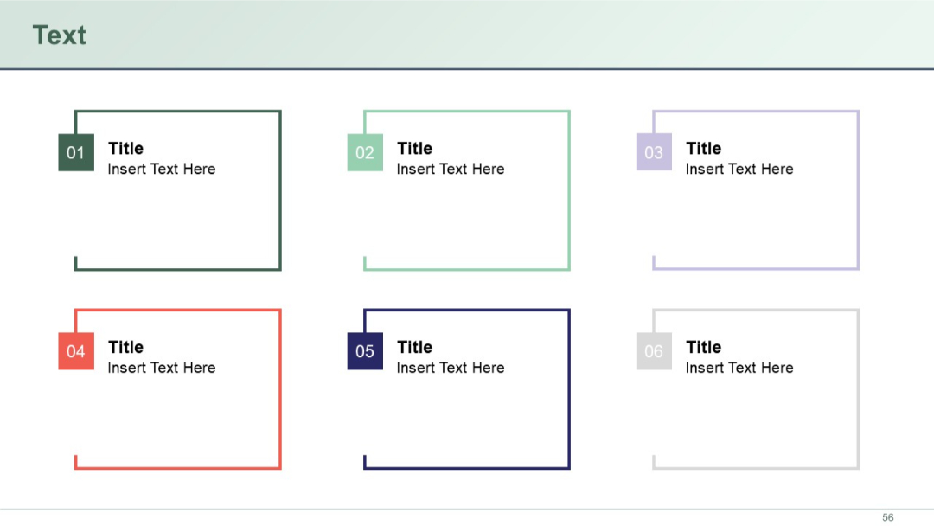Image resolution: width=934 pixels, height=526 pixels.
Task: Click the gray 06 number badge
Action: (x=653, y=351)
